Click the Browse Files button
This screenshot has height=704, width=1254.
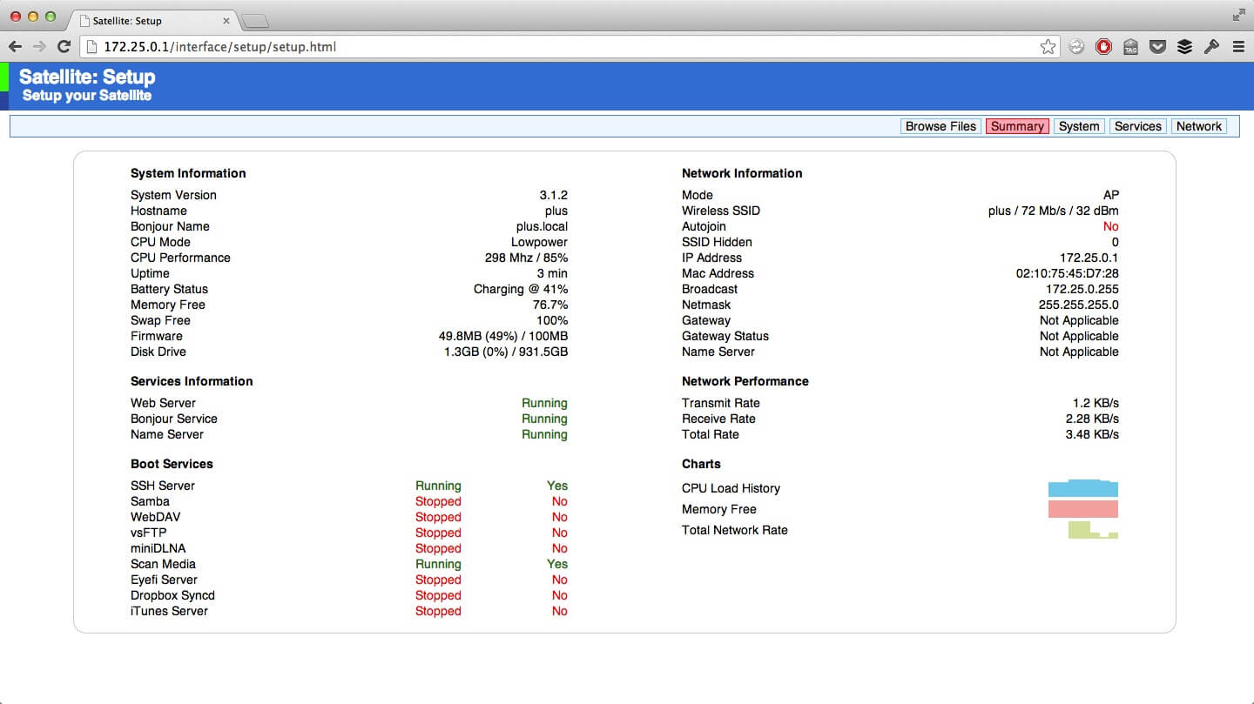click(x=940, y=126)
